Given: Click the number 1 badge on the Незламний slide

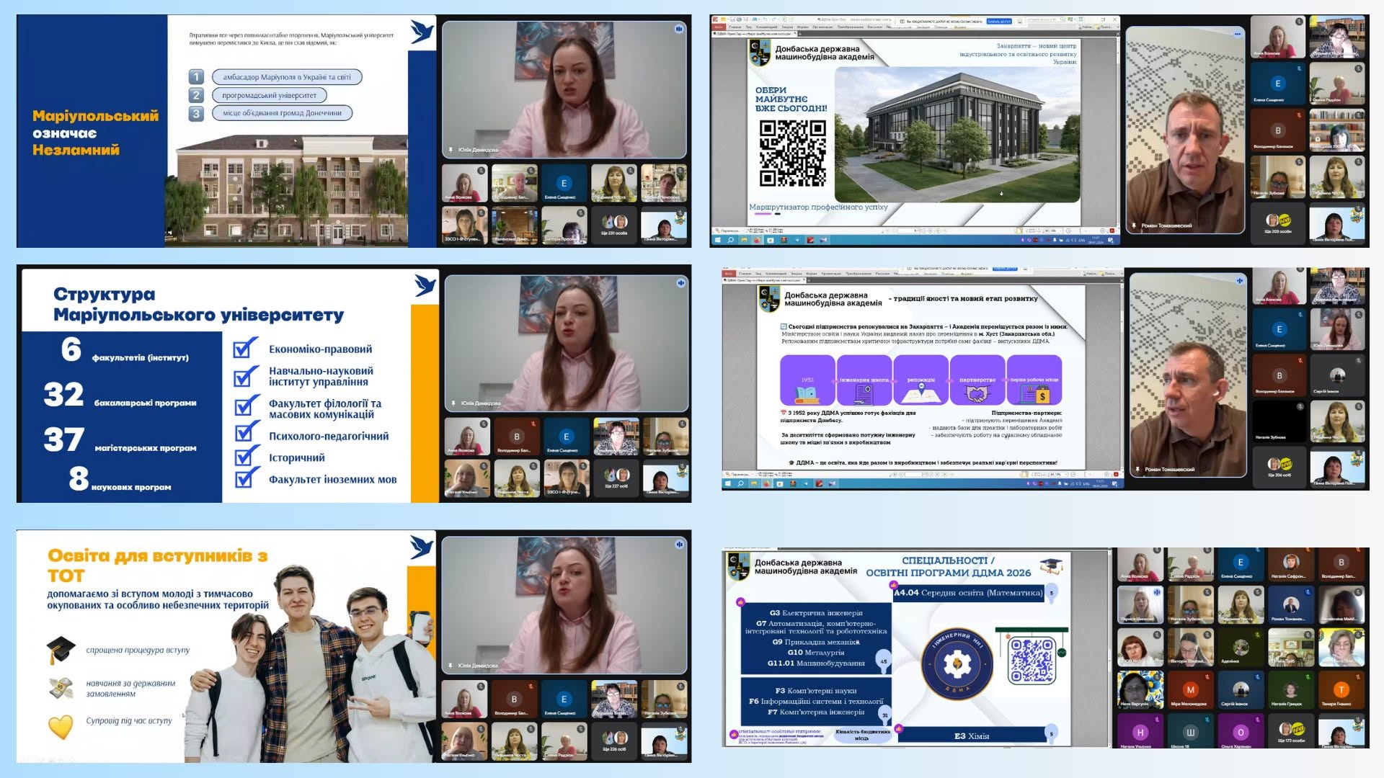Looking at the screenshot, I should (x=196, y=77).
